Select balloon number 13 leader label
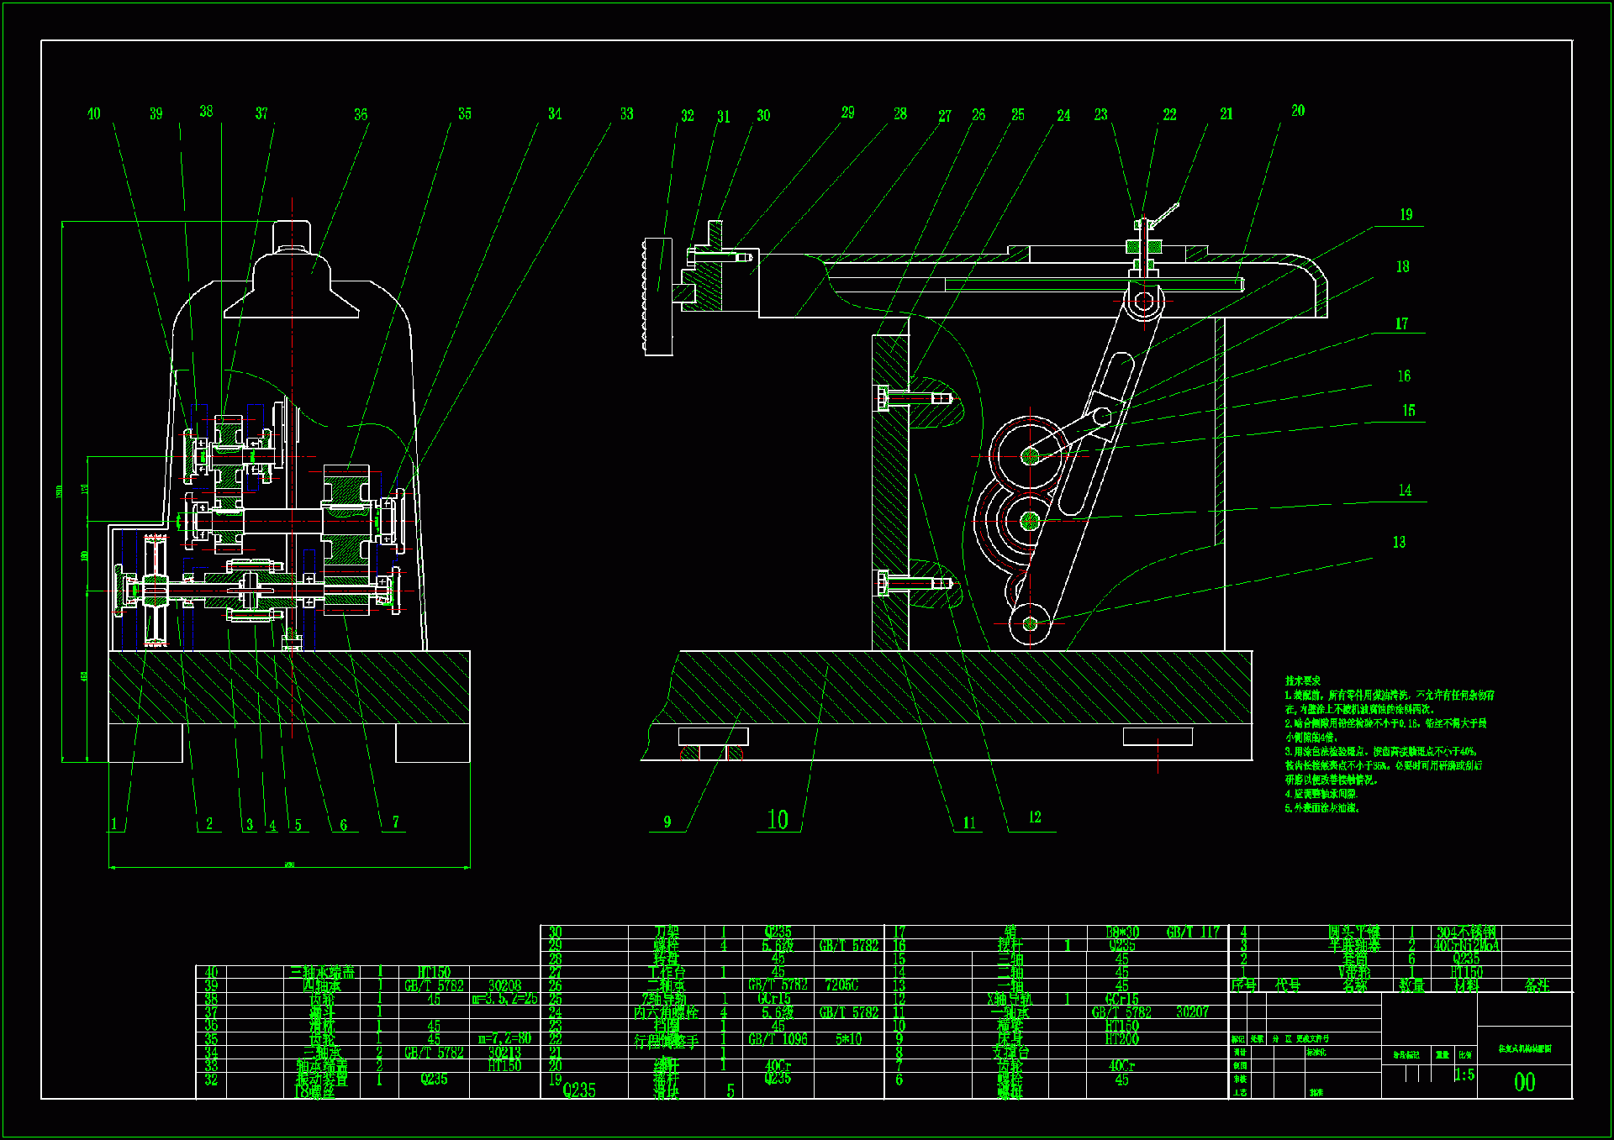The width and height of the screenshot is (1614, 1140). point(1399,543)
